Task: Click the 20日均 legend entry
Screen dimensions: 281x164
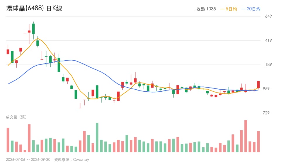Action: coord(251,9)
